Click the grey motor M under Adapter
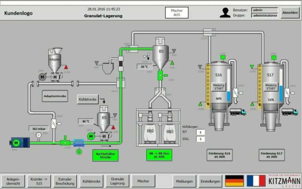302x189 pixels. click(42, 77)
